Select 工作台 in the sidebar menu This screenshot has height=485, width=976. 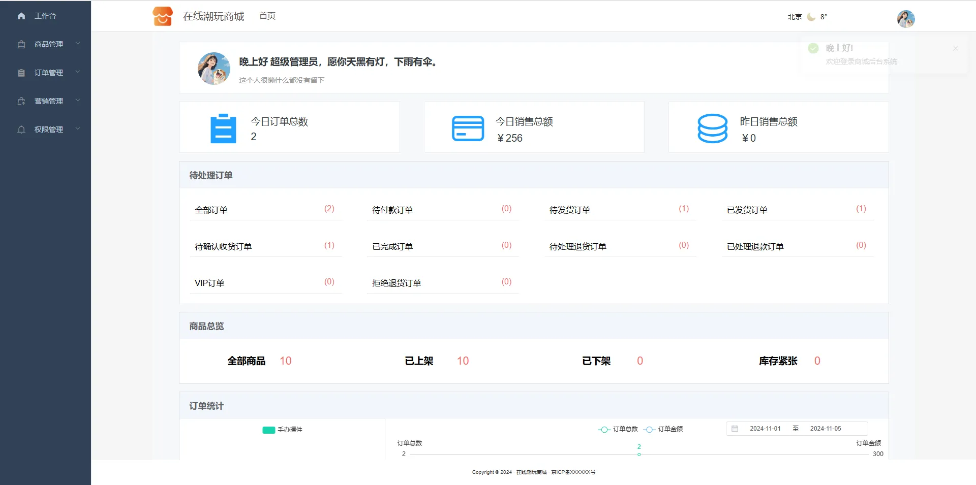pos(45,16)
